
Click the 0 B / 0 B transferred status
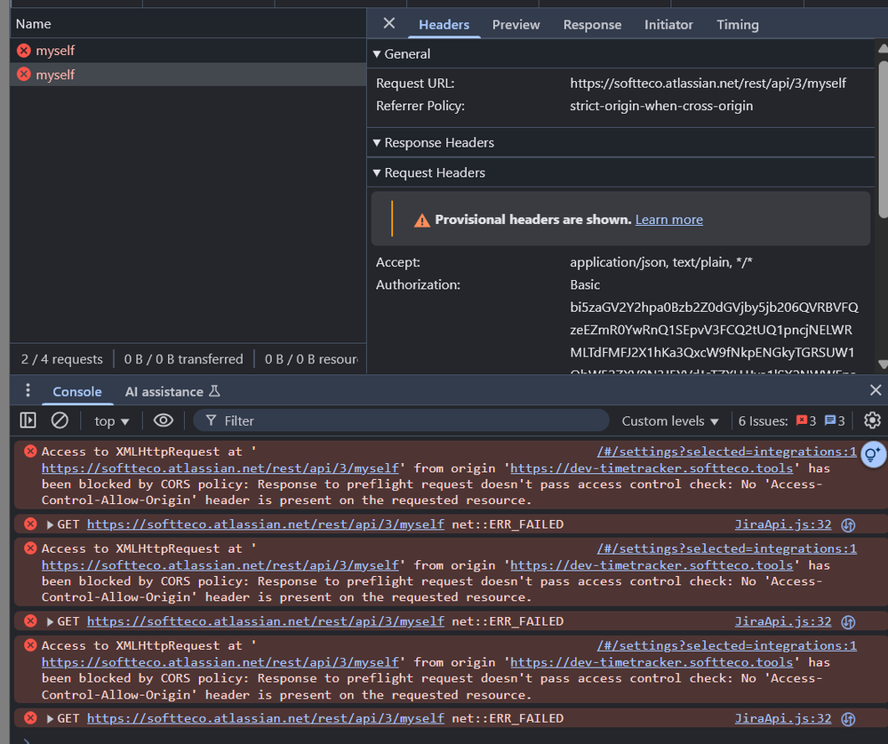click(x=183, y=359)
